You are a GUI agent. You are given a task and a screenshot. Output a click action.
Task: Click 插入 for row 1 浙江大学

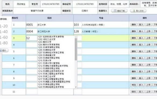pos(141,25)
